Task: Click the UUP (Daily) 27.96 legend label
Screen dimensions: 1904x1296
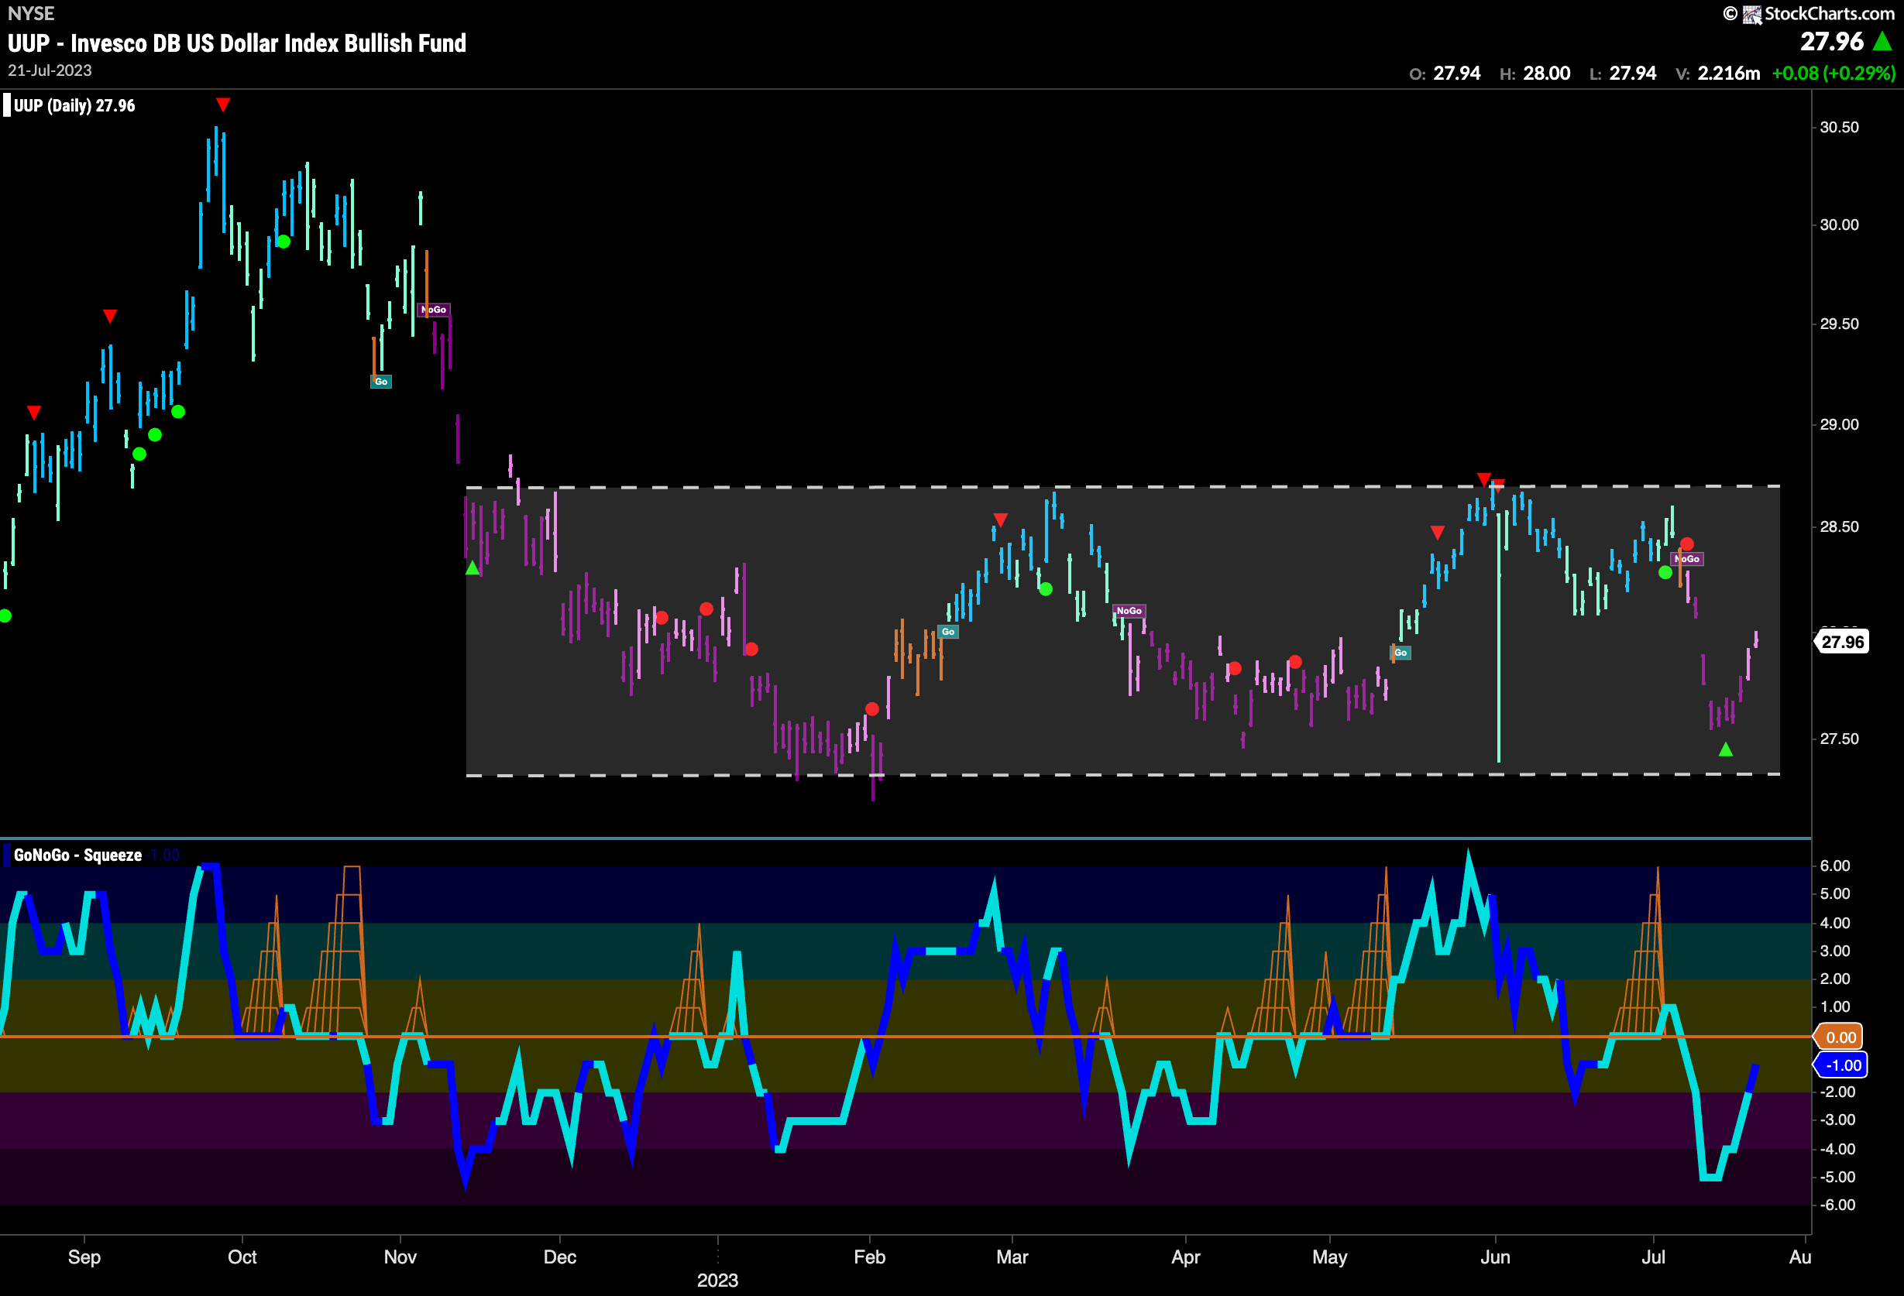Action: 74,105
